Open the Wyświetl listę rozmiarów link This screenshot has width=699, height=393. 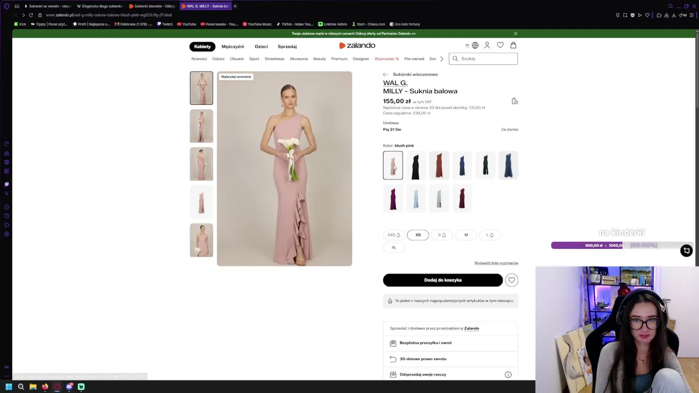click(496, 263)
